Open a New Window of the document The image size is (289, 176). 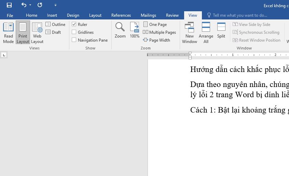190,33
